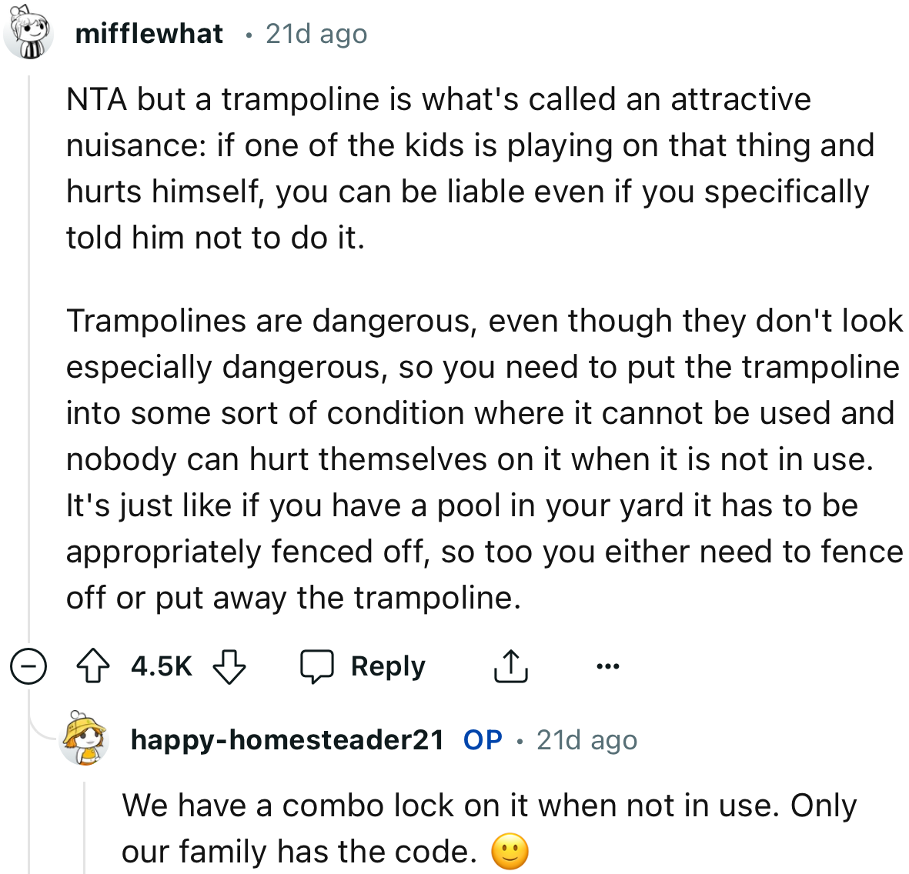
Task: Open the share options for the comment
Action: pos(511,666)
